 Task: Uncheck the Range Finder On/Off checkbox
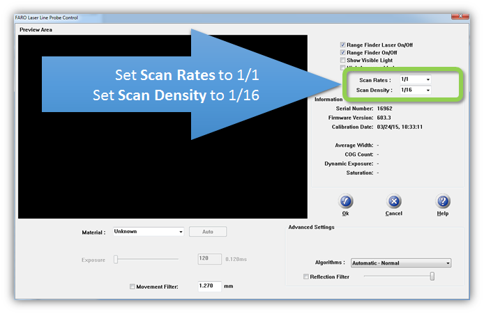[x=342, y=53]
